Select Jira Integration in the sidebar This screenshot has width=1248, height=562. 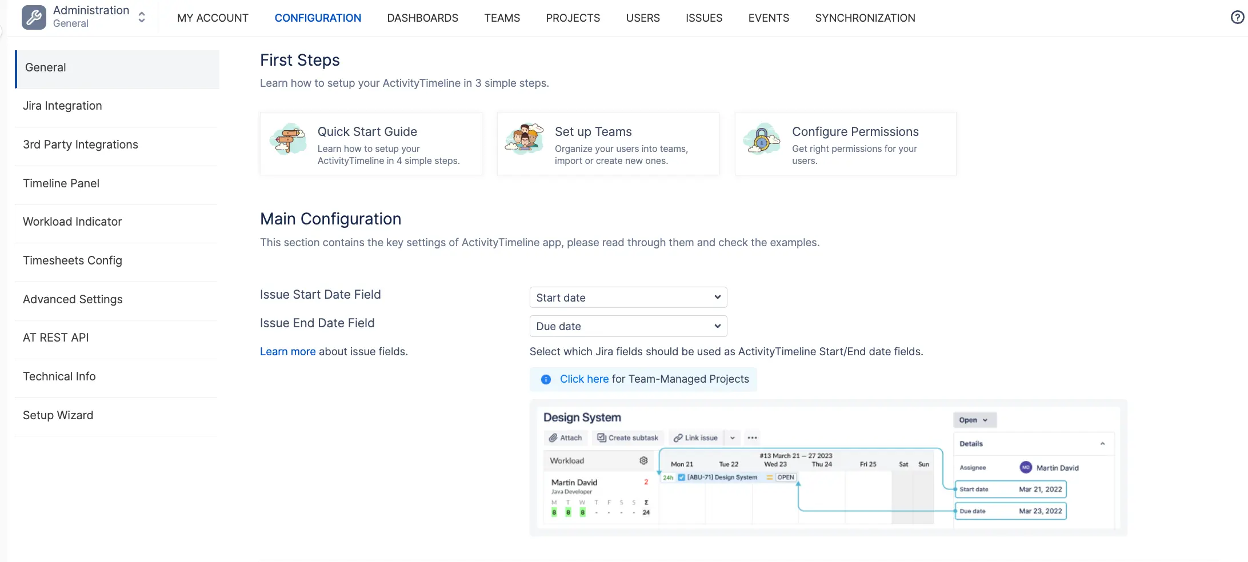[62, 106]
